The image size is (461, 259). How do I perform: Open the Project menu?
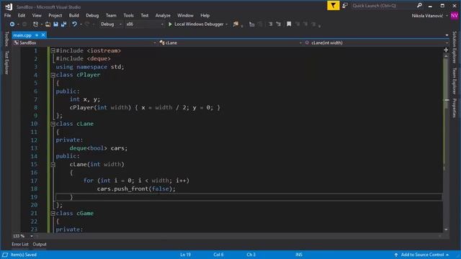[x=55, y=16]
